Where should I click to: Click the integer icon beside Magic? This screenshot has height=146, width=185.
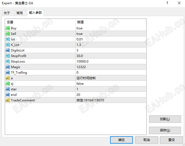pyautogui.click(x=8, y=67)
